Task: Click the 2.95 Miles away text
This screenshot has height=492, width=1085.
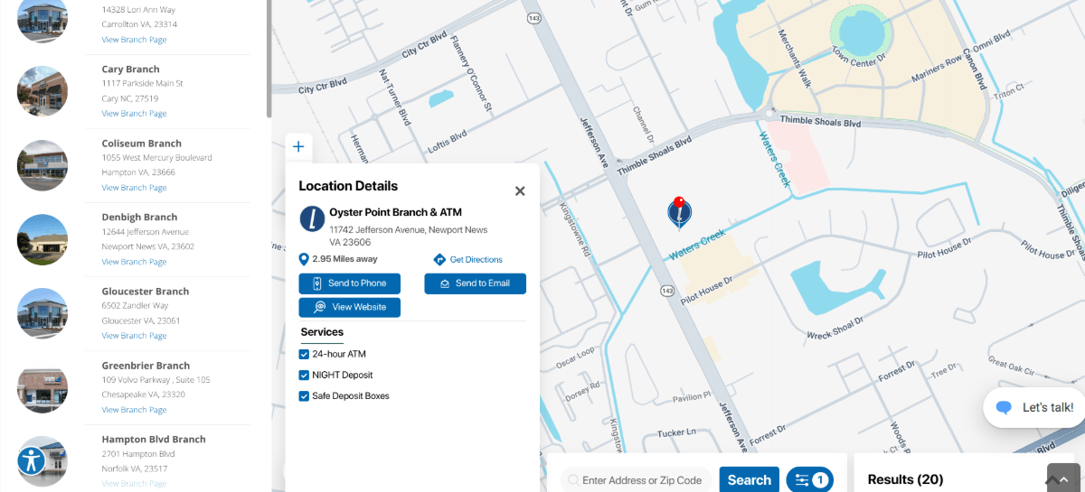Action: pyautogui.click(x=344, y=259)
